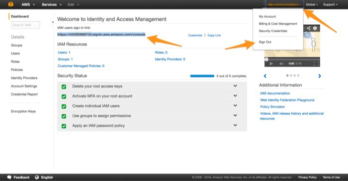Screen dimensions: 348x181
Task: Click the video fullscreen icon
Action: tap(316, 64)
